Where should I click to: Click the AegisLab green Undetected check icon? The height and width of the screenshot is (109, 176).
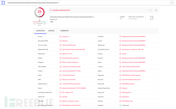120,105
